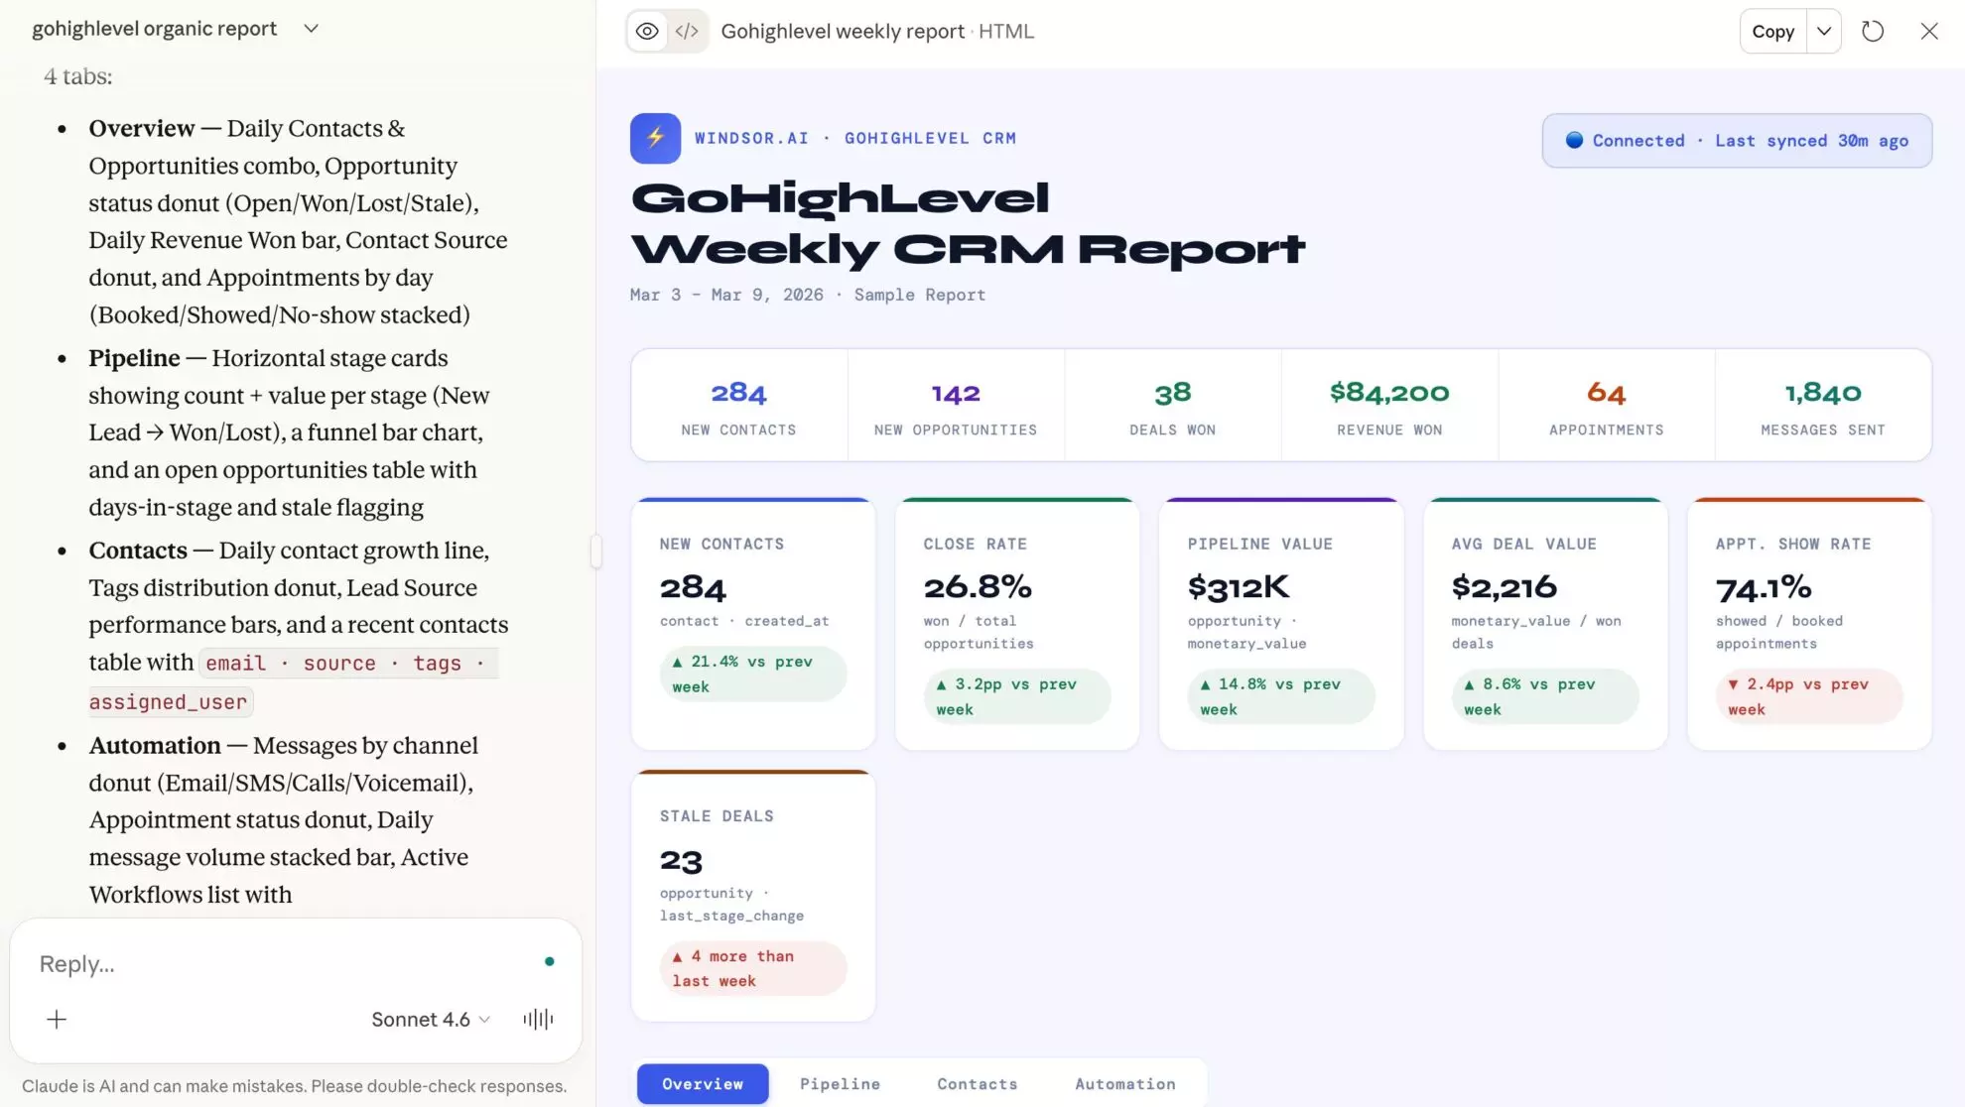Select the Overview tab
The width and height of the screenshot is (1965, 1107).
[702, 1083]
